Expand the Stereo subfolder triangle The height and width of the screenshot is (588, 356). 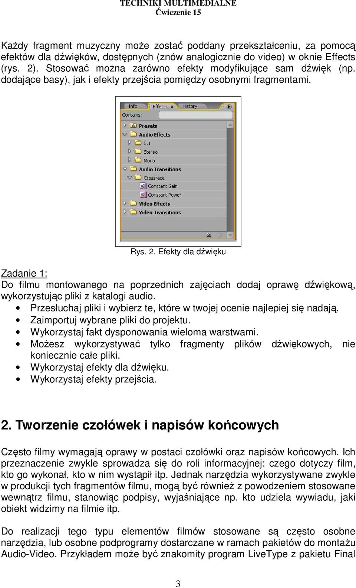pyautogui.click(x=129, y=151)
